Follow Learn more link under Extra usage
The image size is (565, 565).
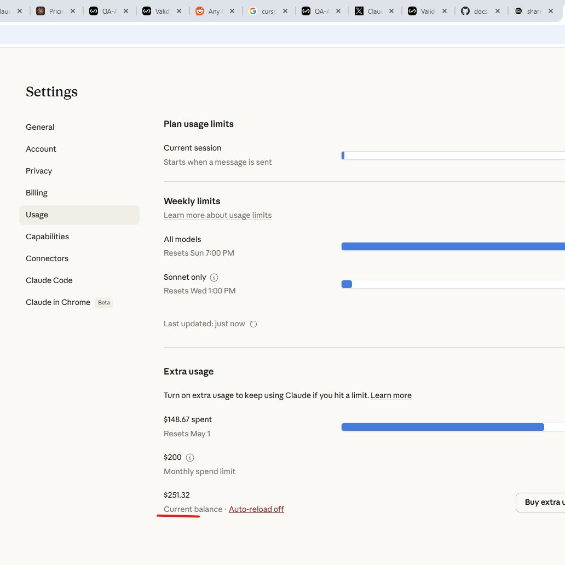click(391, 396)
